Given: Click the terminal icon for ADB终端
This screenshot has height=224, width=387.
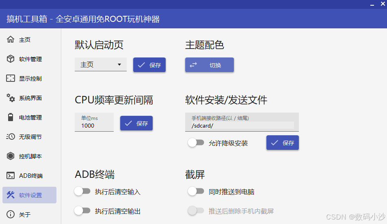Looking at the screenshot, I should pyautogui.click(x=11, y=175).
